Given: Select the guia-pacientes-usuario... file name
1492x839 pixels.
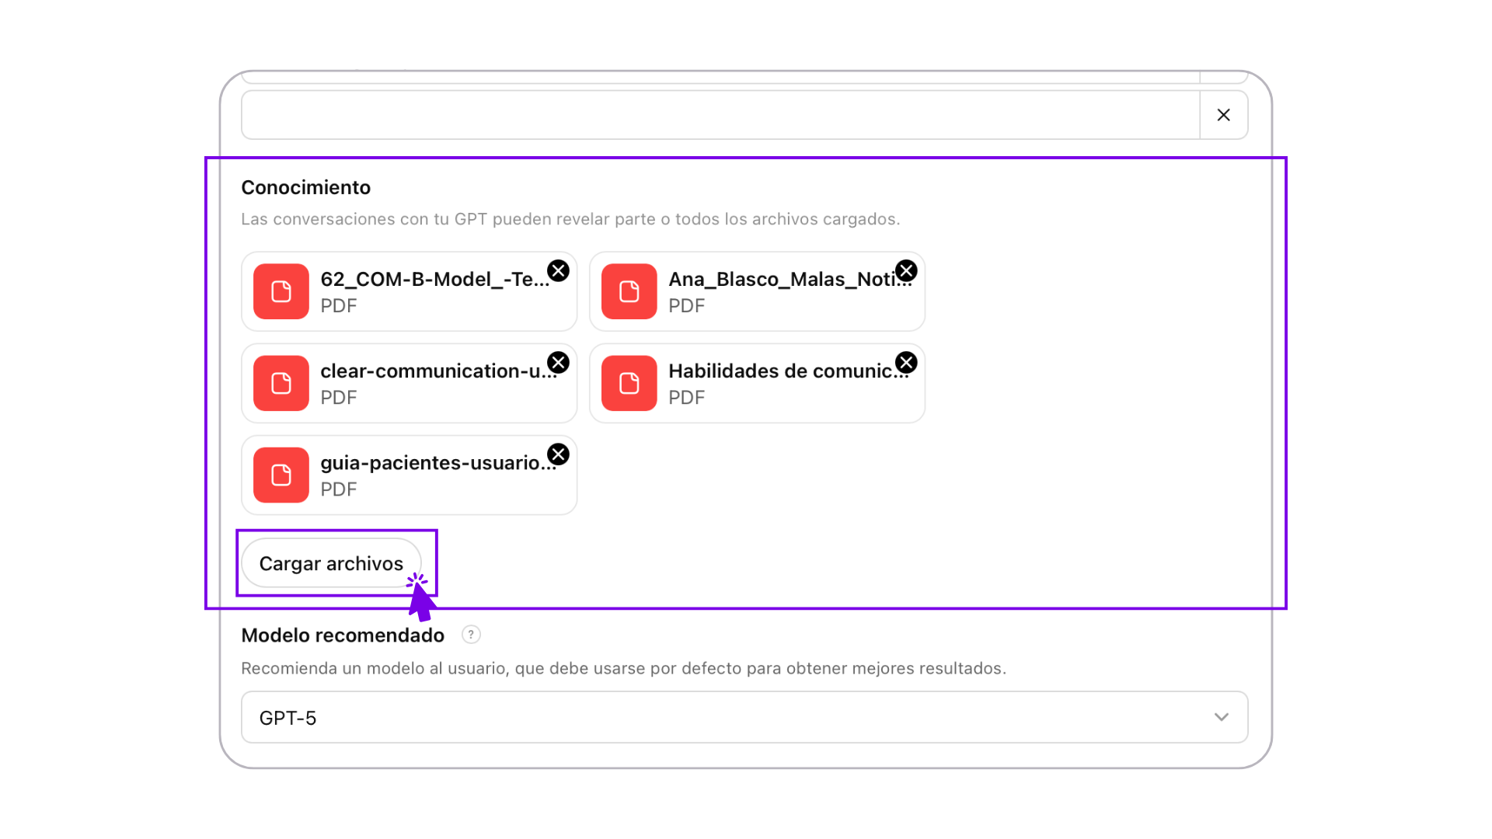Looking at the screenshot, I should point(438,463).
